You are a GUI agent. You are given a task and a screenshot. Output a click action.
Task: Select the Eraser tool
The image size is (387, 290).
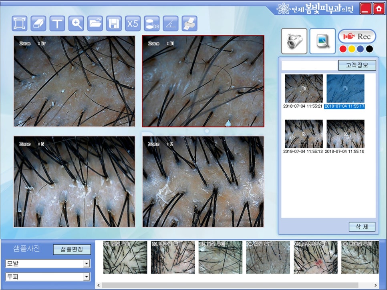(39, 24)
